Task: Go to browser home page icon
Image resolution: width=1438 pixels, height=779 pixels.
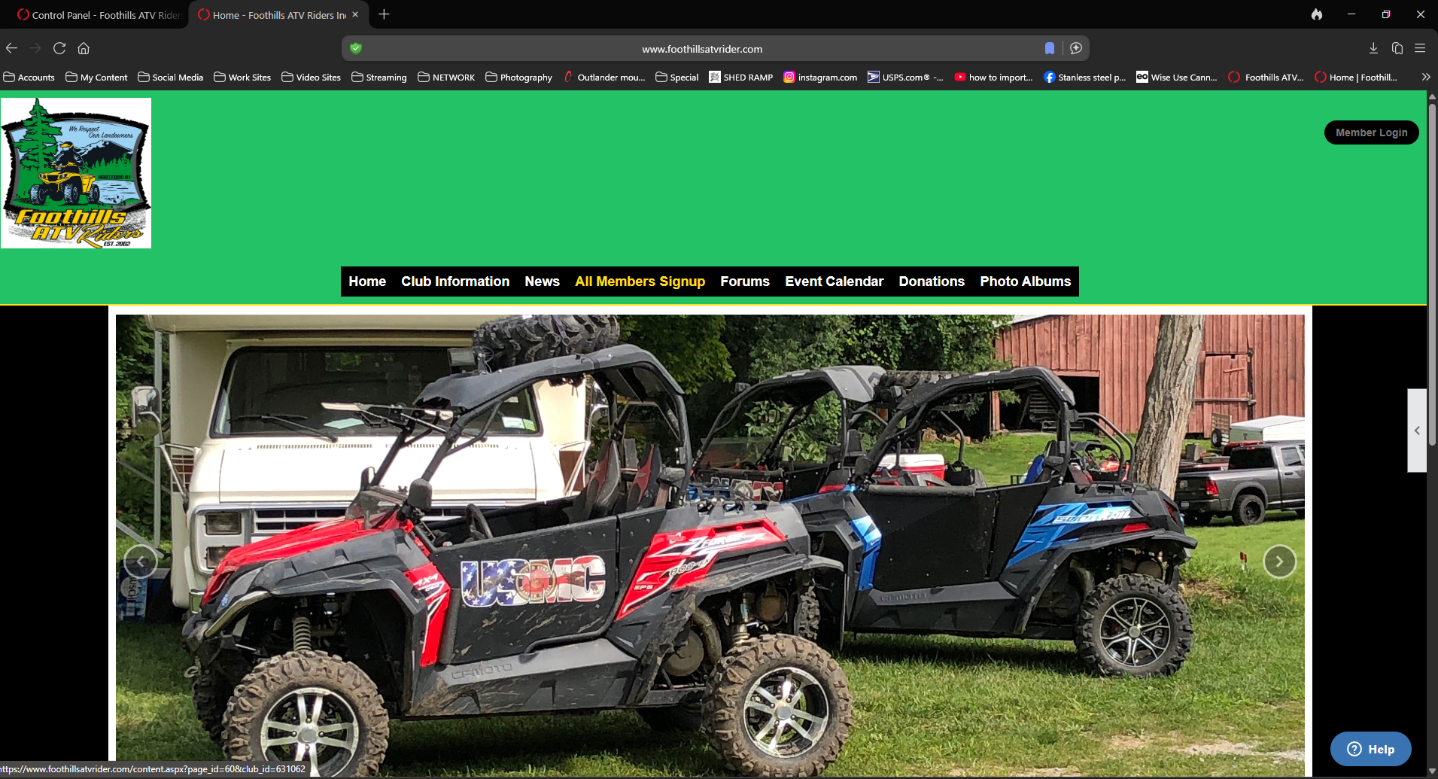Action: [x=84, y=48]
